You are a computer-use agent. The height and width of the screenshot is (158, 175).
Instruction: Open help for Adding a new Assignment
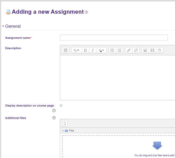[86, 12]
